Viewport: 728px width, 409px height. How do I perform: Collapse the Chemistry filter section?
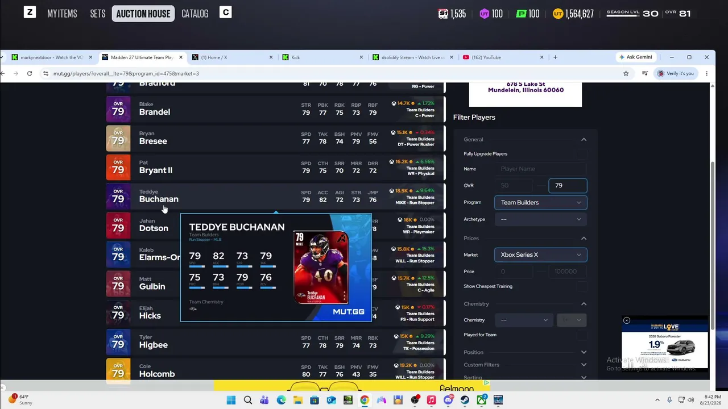584,304
